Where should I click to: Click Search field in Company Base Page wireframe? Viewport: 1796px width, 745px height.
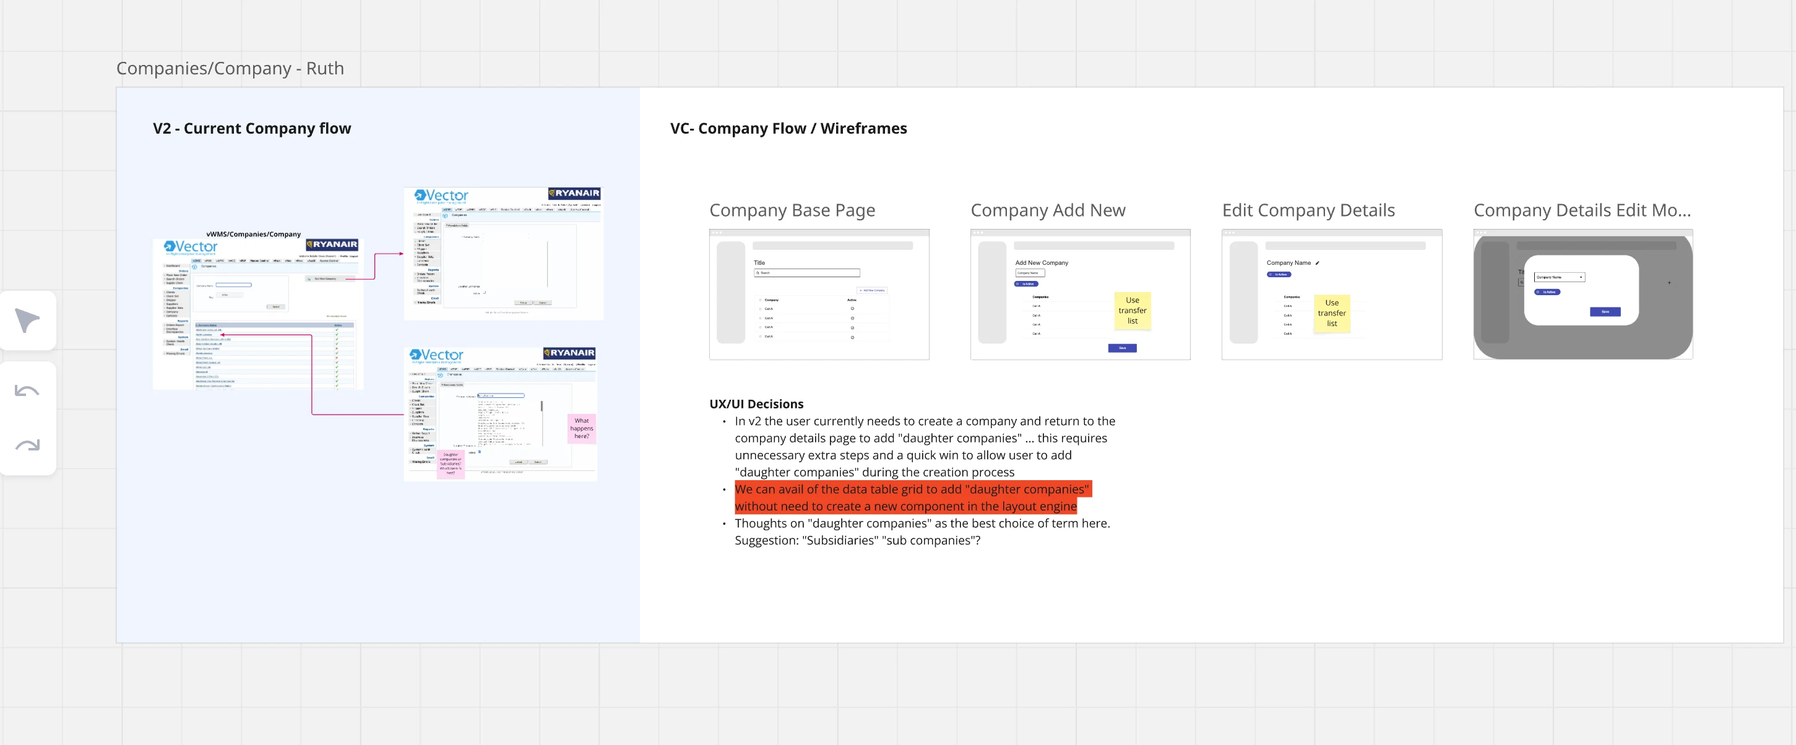coord(806,272)
